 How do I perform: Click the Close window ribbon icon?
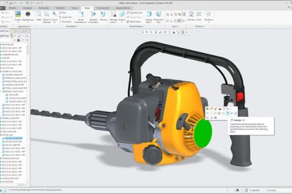point(199,14)
